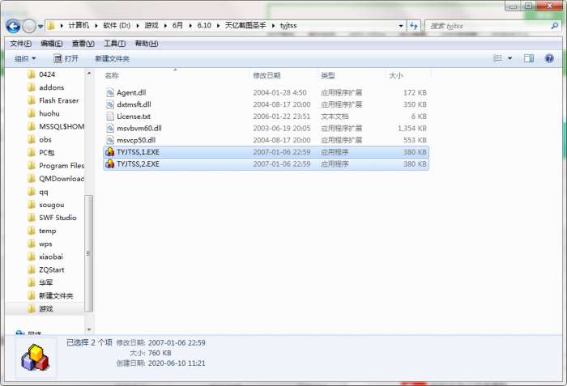Open the address bar history dropdown
This screenshot has height=386, width=567.
(401, 26)
